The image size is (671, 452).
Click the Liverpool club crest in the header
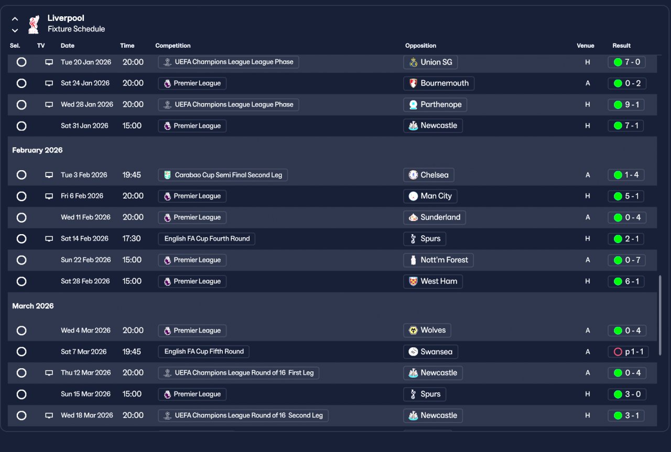[x=34, y=24]
